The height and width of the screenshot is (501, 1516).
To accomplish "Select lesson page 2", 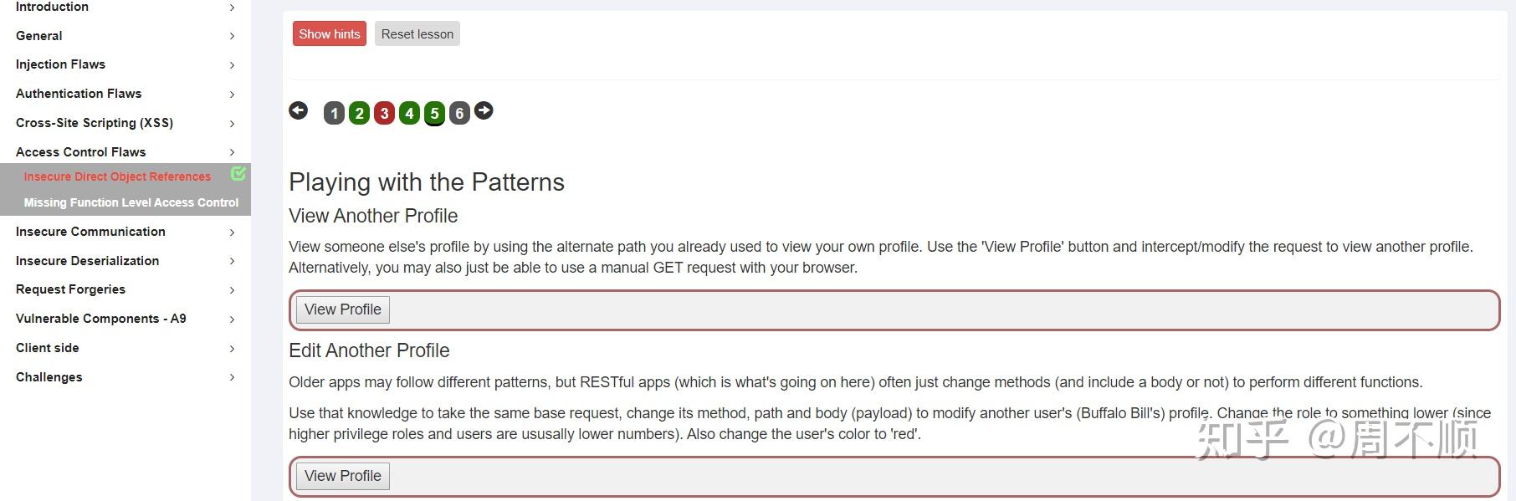I will [359, 112].
